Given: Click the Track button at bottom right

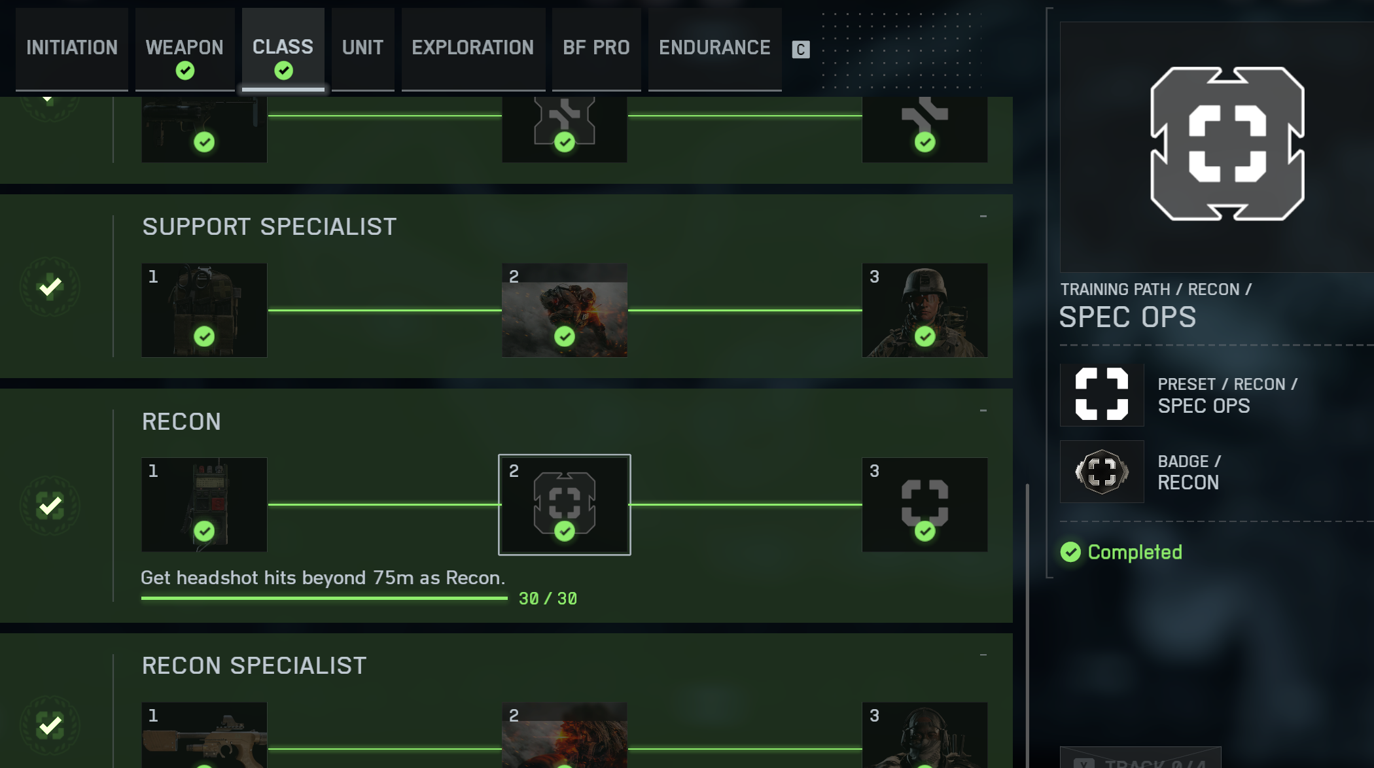Looking at the screenshot, I should [x=1140, y=758].
